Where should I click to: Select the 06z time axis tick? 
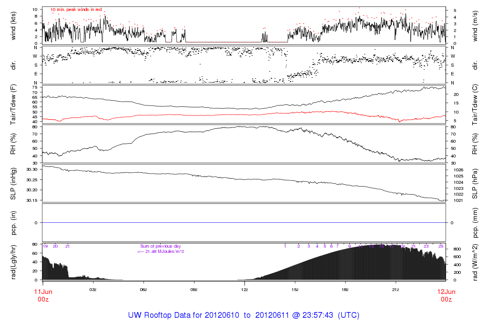point(143,290)
